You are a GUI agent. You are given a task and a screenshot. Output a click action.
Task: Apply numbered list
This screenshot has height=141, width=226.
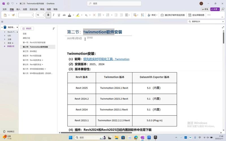108,15
